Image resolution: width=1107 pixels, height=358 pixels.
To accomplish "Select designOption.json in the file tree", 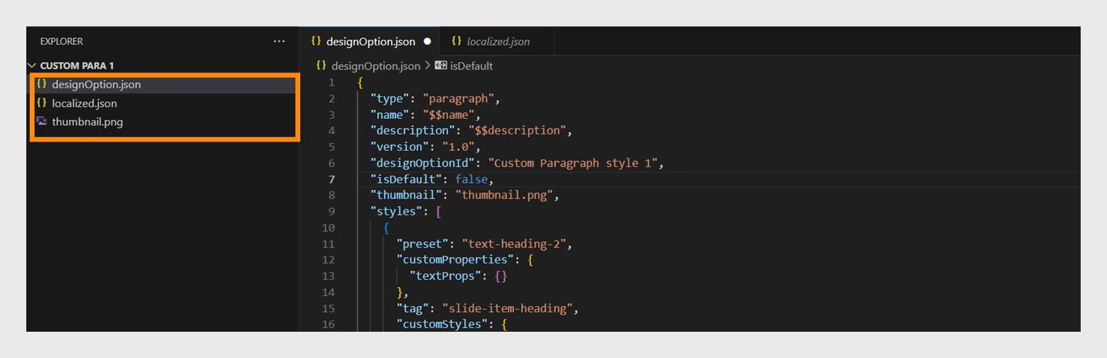I will tap(96, 84).
